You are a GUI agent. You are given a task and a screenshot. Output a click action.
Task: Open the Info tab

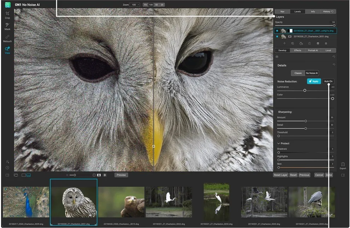point(313,12)
